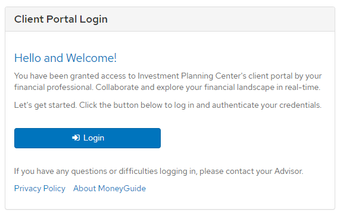The width and height of the screenshot is (340, 215).
Task: Click the word 'Welcome!' in the blue heading
Action: tap(91, 58)
